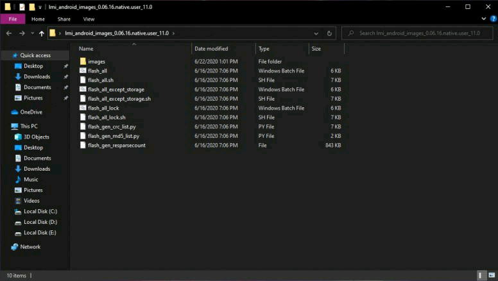Screen dimensions: 498x281
Task: Open recent locations dropdown beside Forward arrow
Action: click(x=32, y=33)
